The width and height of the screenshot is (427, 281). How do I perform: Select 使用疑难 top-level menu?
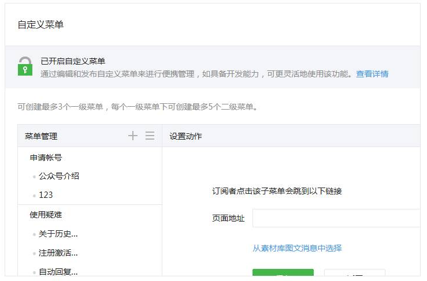[46, 215]
